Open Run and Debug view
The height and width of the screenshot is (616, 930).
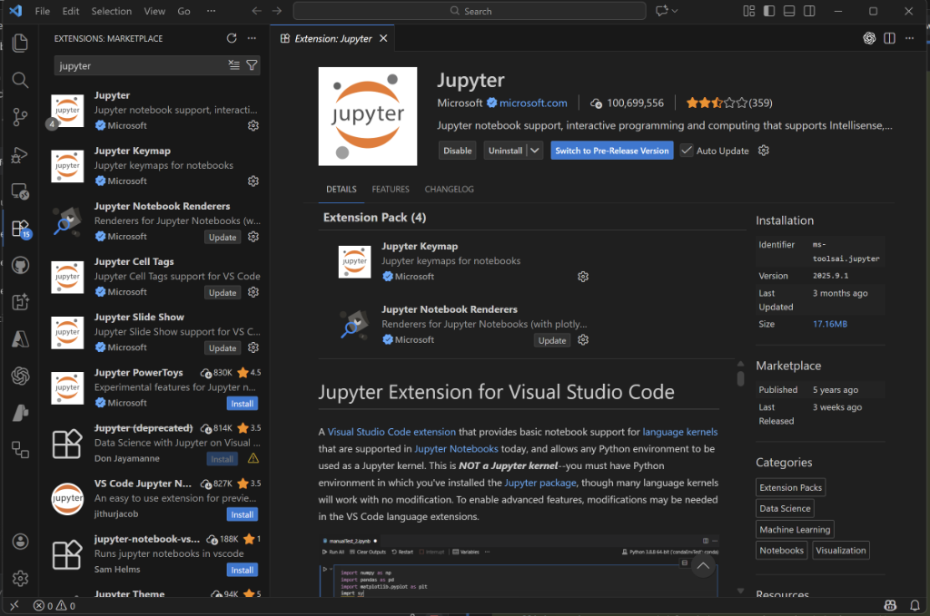click(20, 154)
